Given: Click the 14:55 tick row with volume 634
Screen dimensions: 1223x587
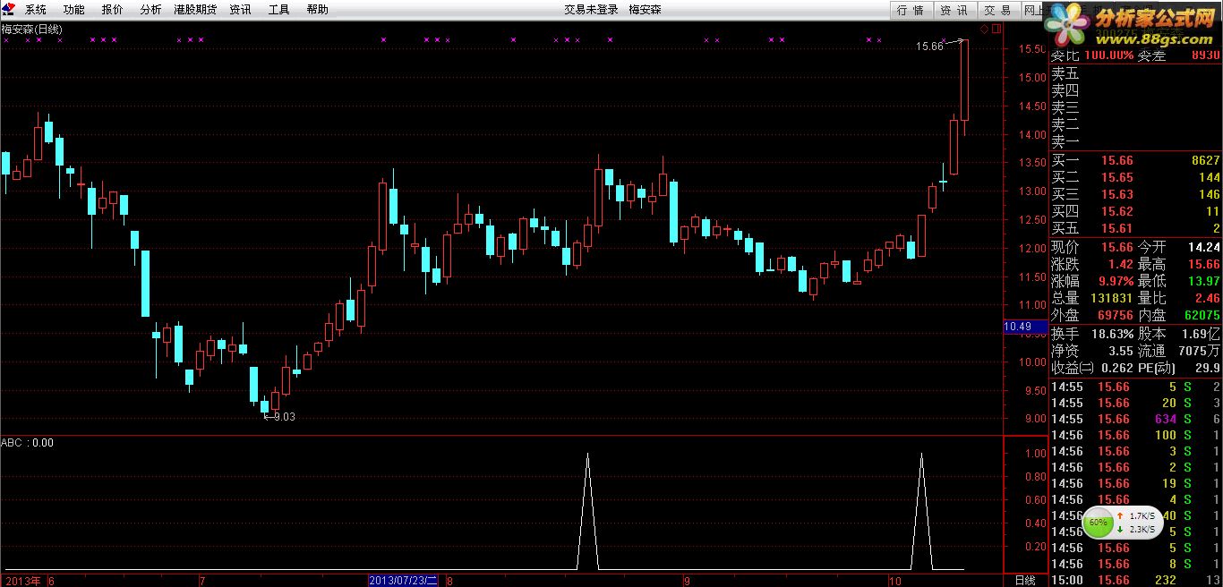Looking at the screenshot, I should pyautogui.click(x=1135, y=419).
